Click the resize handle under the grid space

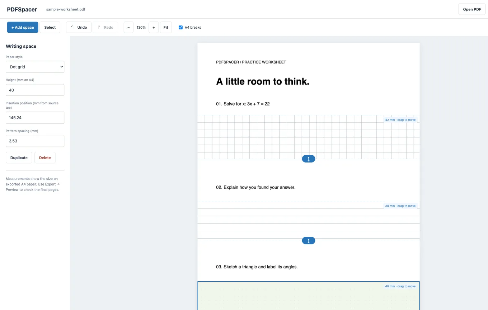pos(309,159)
